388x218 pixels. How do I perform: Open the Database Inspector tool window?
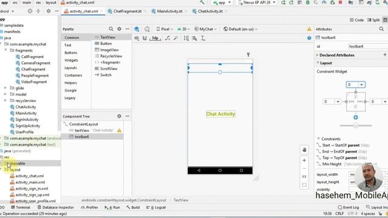tap(55, 207)
